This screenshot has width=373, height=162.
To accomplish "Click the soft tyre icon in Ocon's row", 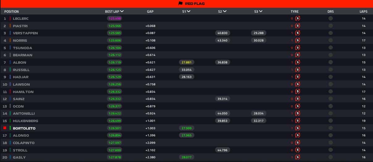I will tap(298, 106).
